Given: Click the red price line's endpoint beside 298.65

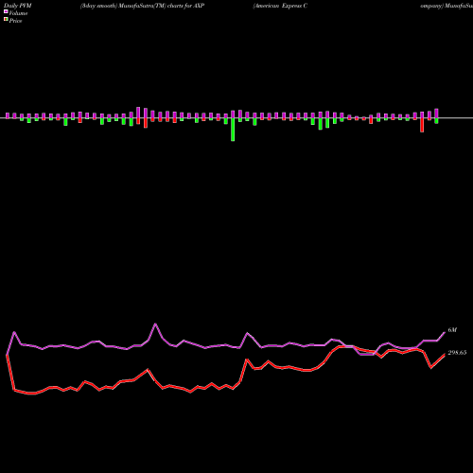Looking at the screenshot, I should click(445, 355).
